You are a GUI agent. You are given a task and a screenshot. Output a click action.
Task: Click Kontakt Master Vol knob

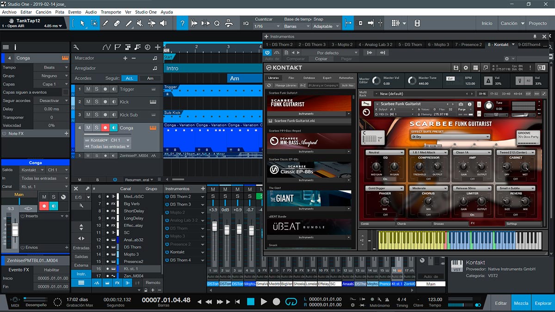point(376,81)
